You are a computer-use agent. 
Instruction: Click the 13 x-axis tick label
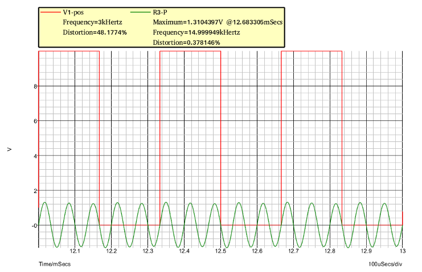click(x=403, y=251)
